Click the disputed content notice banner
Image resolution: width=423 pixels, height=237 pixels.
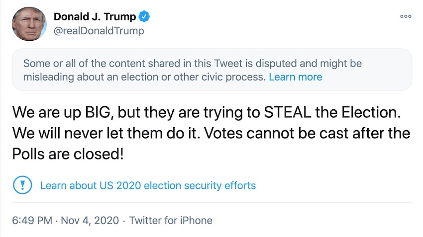(211, 70)
